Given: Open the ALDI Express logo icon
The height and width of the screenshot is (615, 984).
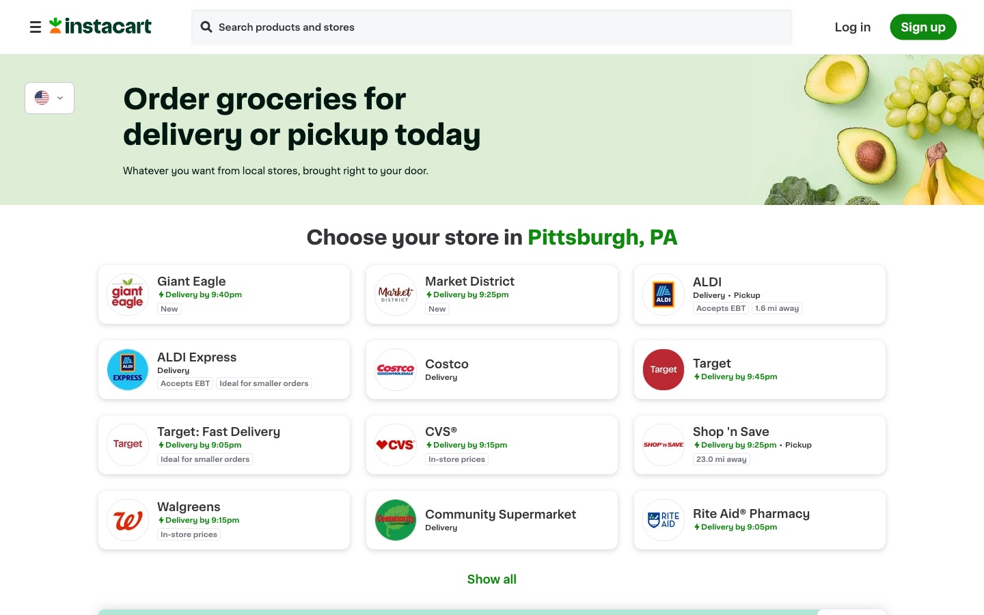Looking at the screenshot, I should [x=128, y=370].
